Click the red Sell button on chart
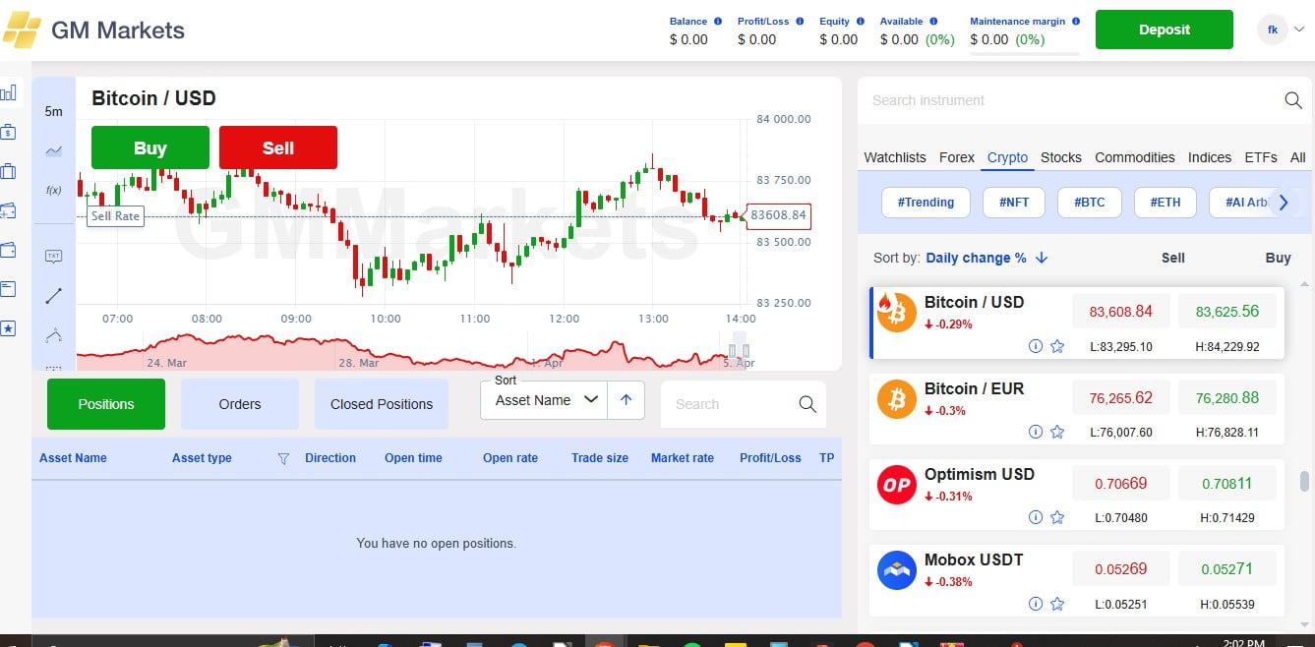Screen dimensions: 1315x647 click(278, 147)
